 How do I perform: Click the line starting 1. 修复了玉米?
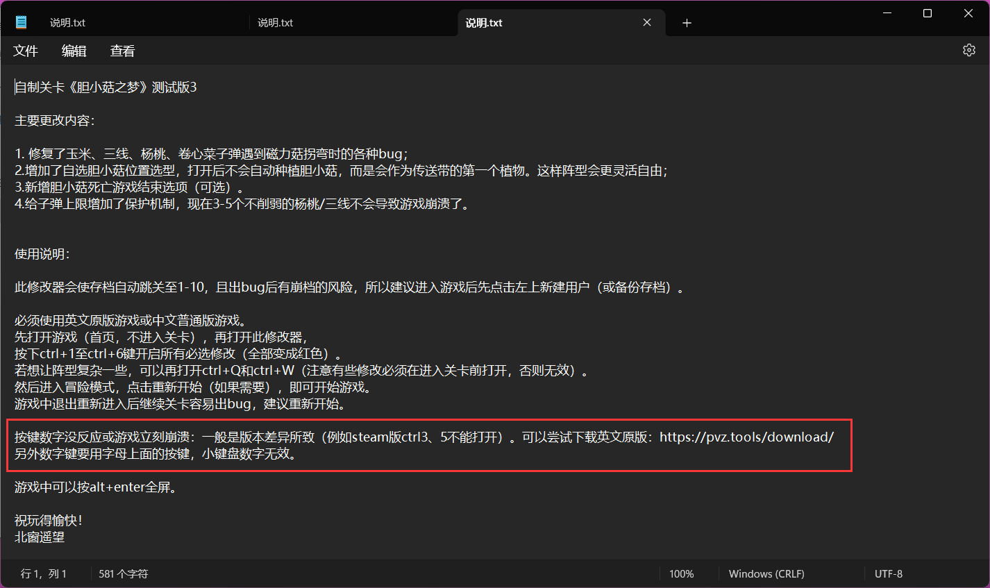coord(211,154)
